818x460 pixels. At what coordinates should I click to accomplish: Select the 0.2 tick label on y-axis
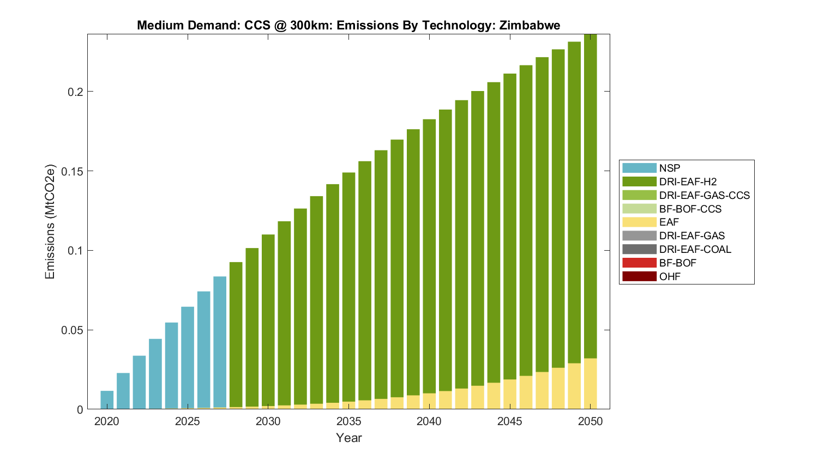75,92
